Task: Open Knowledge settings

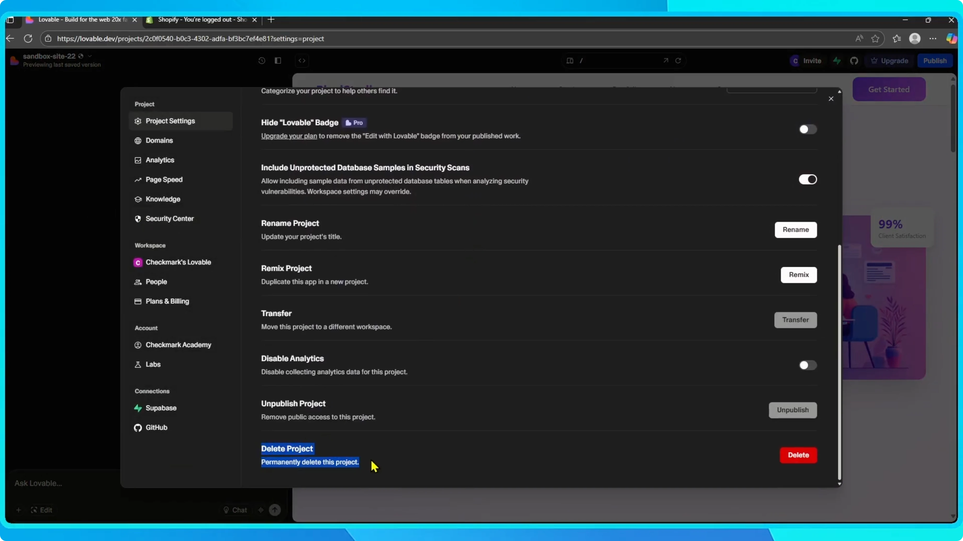Action: (181, 199)
